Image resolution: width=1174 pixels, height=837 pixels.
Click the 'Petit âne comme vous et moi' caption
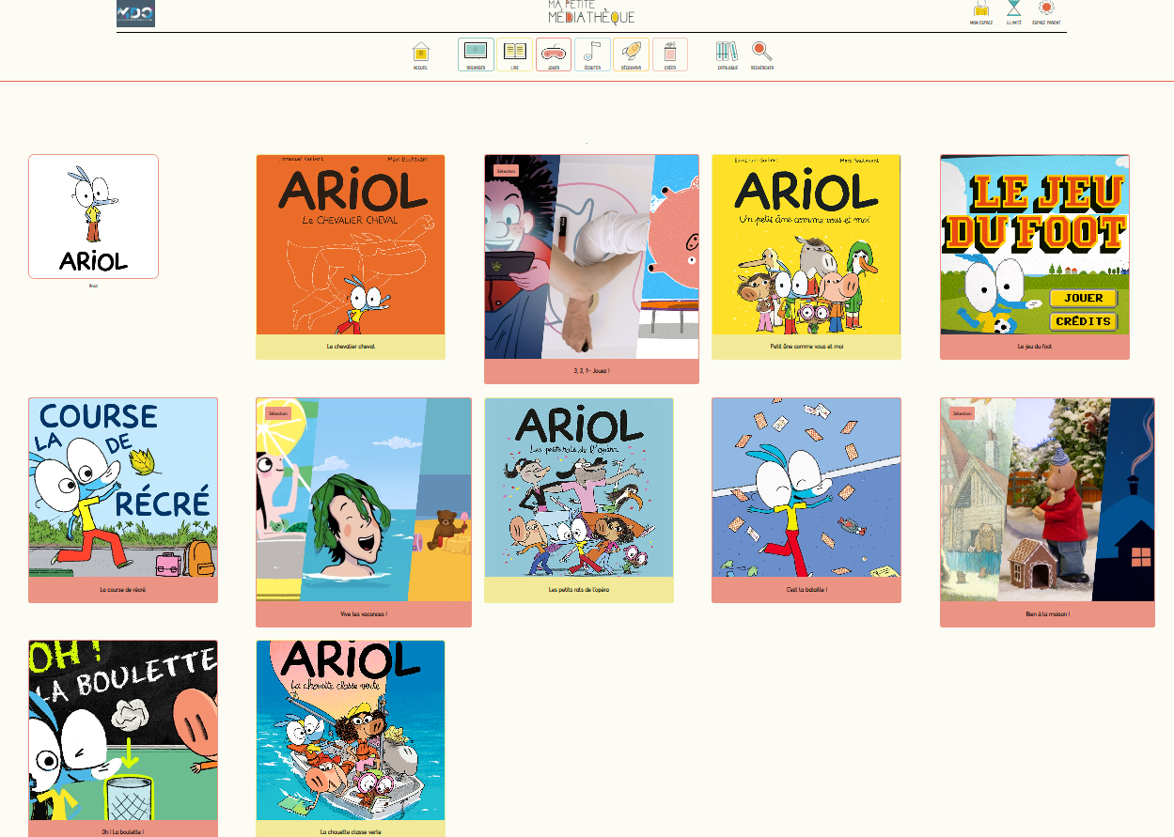click(806, 347)
